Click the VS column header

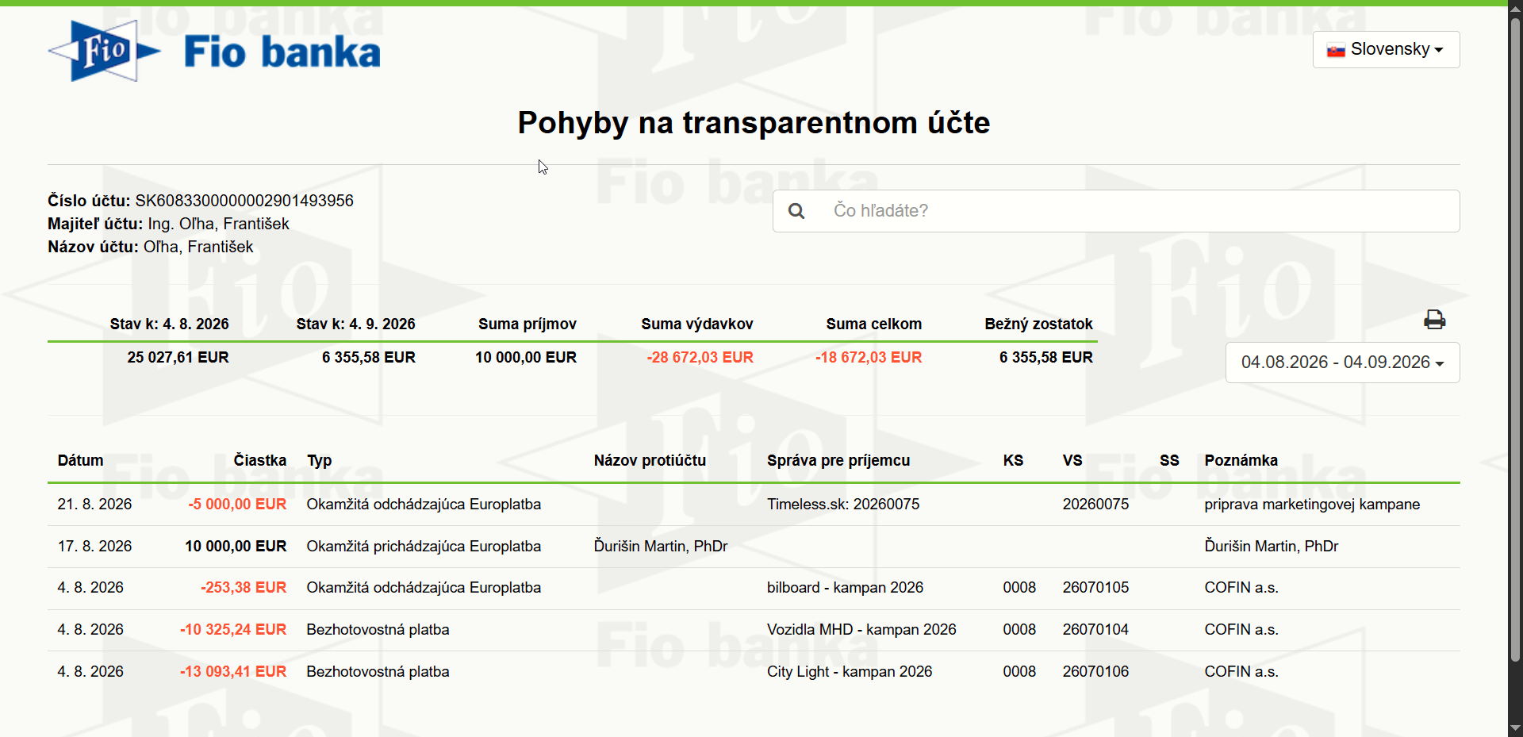pyautogui.click(x=1072, y=460)
